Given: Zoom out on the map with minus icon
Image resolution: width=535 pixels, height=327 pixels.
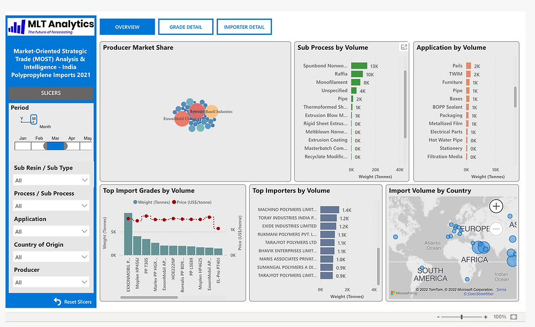Looking at the screenshot, I should (496, 229).
